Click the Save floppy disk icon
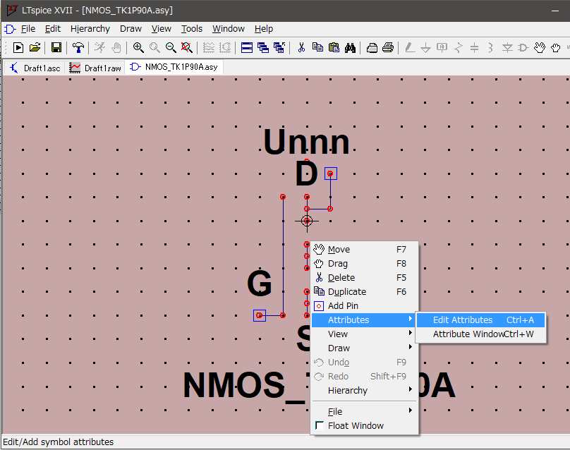This screenshot has height=450, width=570. (56, 48)
